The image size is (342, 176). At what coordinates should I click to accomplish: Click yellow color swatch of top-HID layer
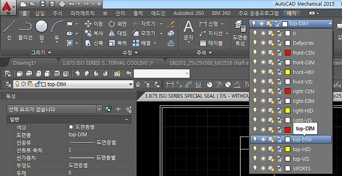287,149
